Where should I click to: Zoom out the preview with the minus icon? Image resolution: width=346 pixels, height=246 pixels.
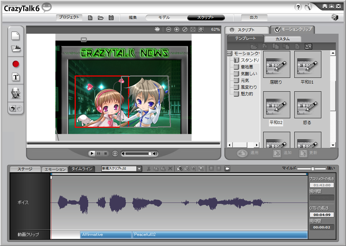pos(169,29)
